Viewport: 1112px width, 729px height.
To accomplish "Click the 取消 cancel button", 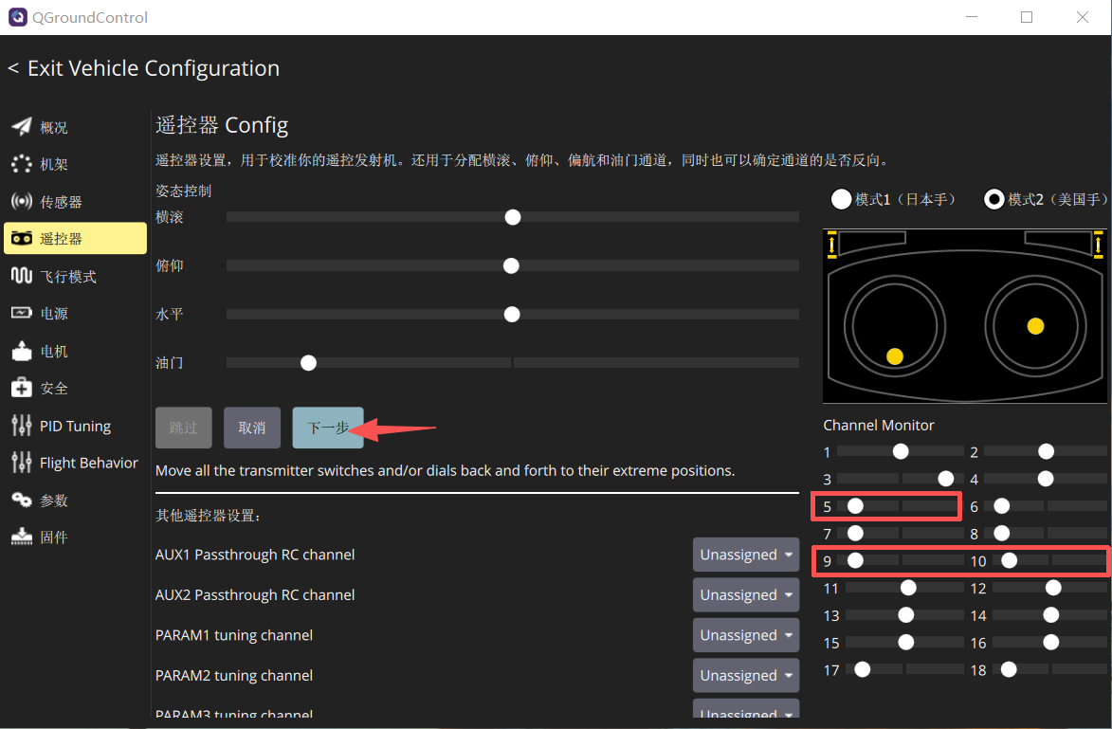I will pyautogui.click(x=252, y=428).
